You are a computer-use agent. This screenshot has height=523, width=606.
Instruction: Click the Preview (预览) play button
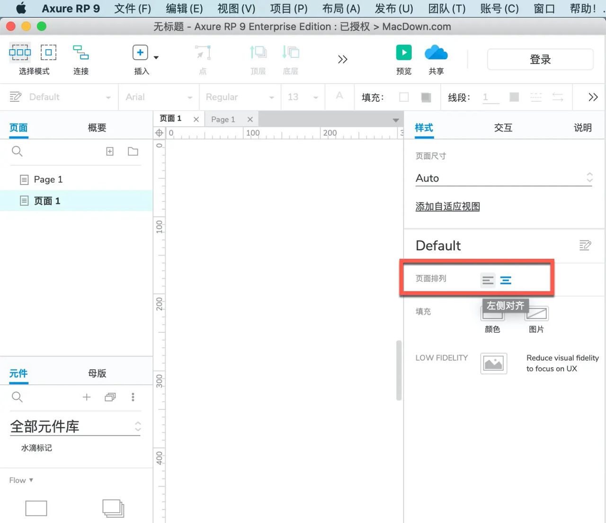404,53
